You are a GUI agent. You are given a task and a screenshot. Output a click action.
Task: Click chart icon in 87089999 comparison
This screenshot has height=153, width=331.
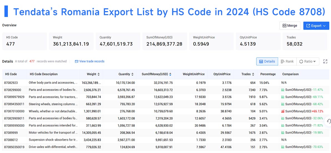pyautogui.click(x=283, y=132)
